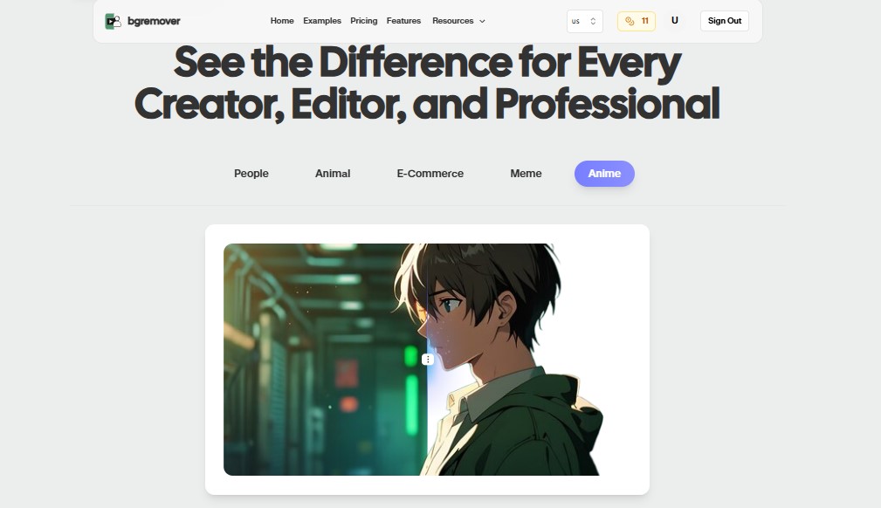Image resolution: width=881 pixels, height=508 pixels.
Task: Click the Sign Out button
Action: point(724,21)
